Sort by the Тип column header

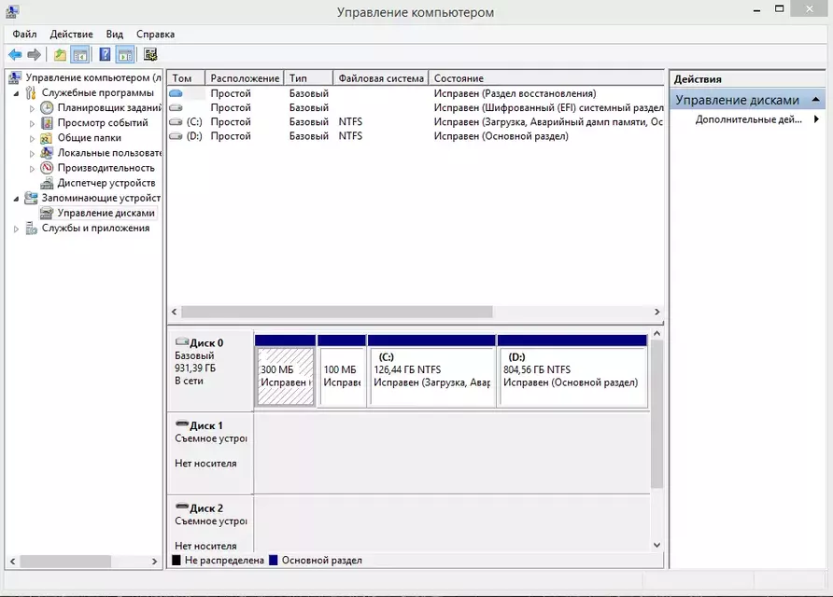coord(308,78)
